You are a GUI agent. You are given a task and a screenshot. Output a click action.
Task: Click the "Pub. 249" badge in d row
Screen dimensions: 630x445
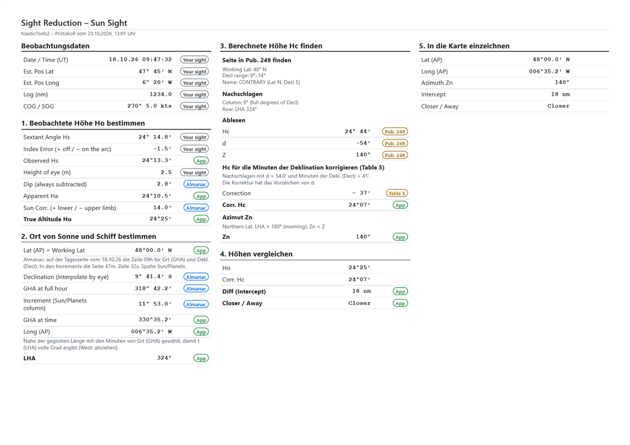[x=395, y=143]
